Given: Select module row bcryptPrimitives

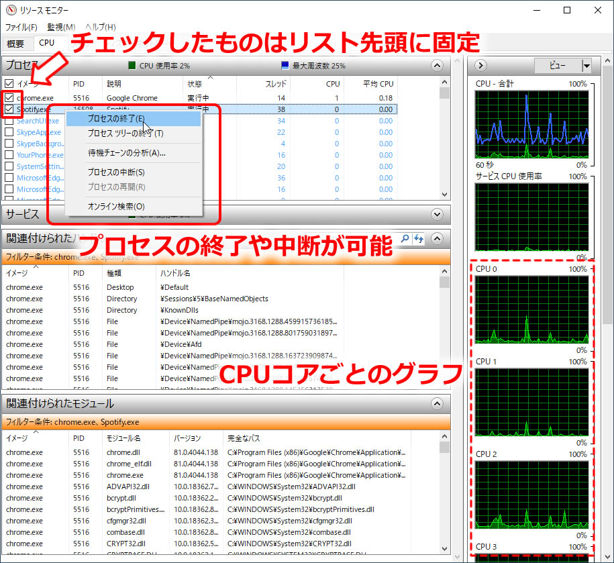Looking at the screenshot, I should (135, 509).
